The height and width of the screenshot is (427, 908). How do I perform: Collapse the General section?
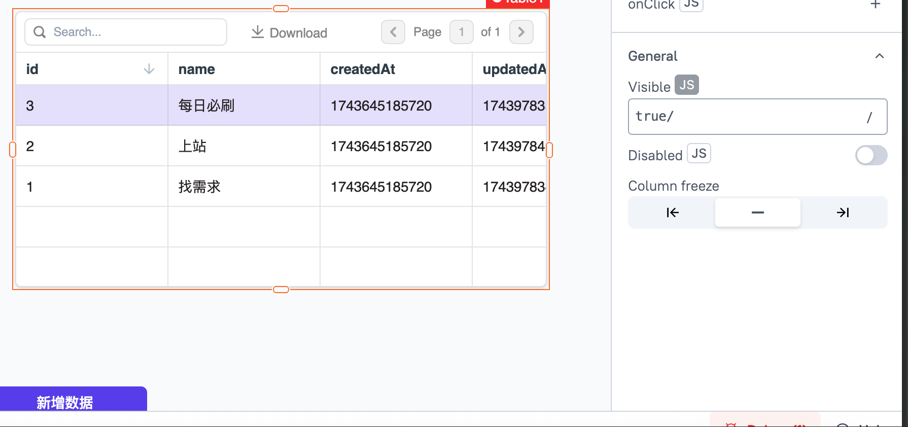[x=879, y=56]
